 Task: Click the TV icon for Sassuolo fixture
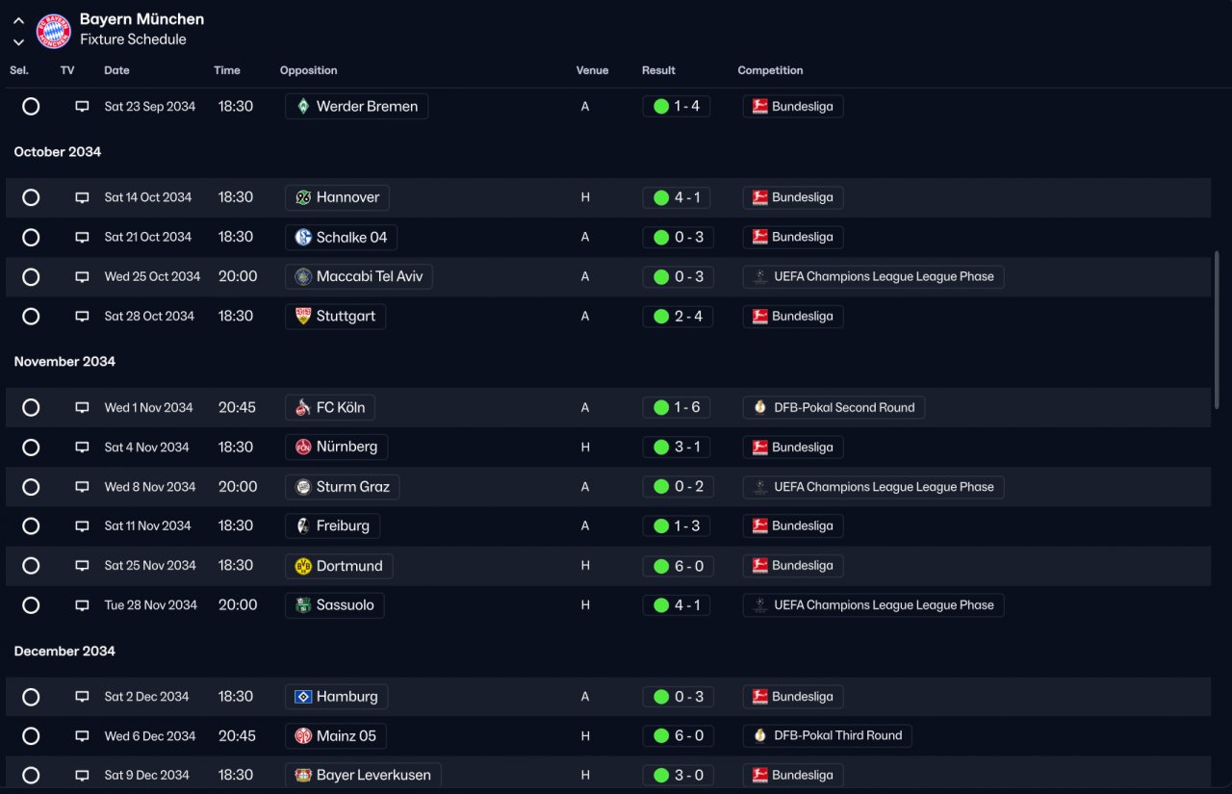point(82,605)
